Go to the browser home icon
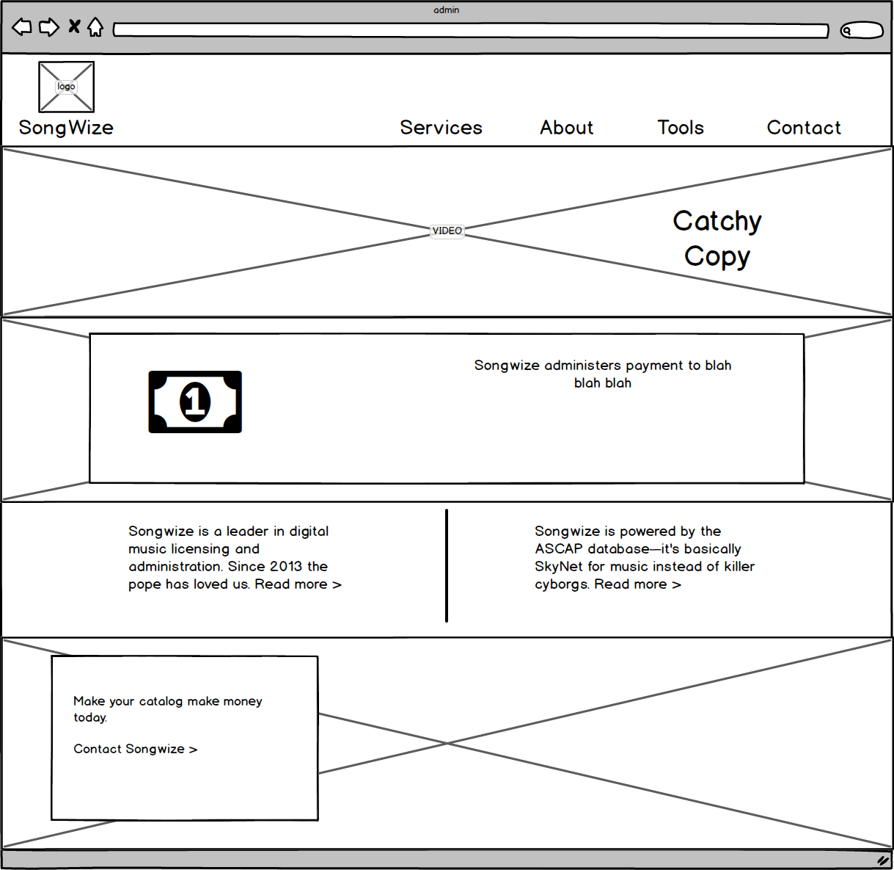The width and height of the screenshot is (894, 870). coord(95,27)
